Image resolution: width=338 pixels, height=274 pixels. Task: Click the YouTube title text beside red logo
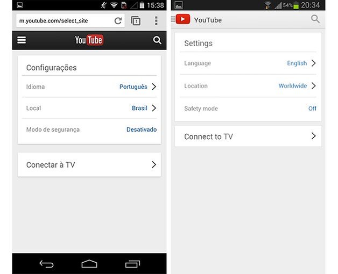pyautogui.click(x=208, y=20)
